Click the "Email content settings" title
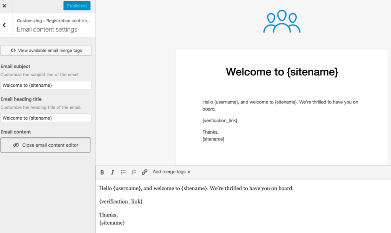 click(47, 29)
